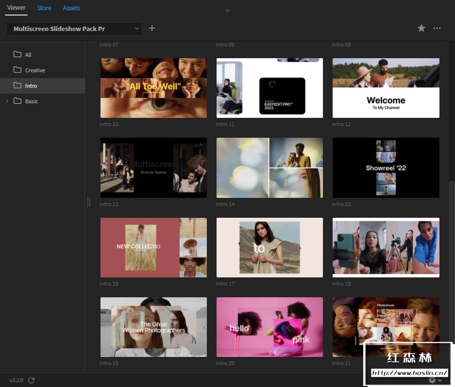This screenshot has width=455, height=387.
Task: Click the All folder icon
Action: click(x=17, y=55)
